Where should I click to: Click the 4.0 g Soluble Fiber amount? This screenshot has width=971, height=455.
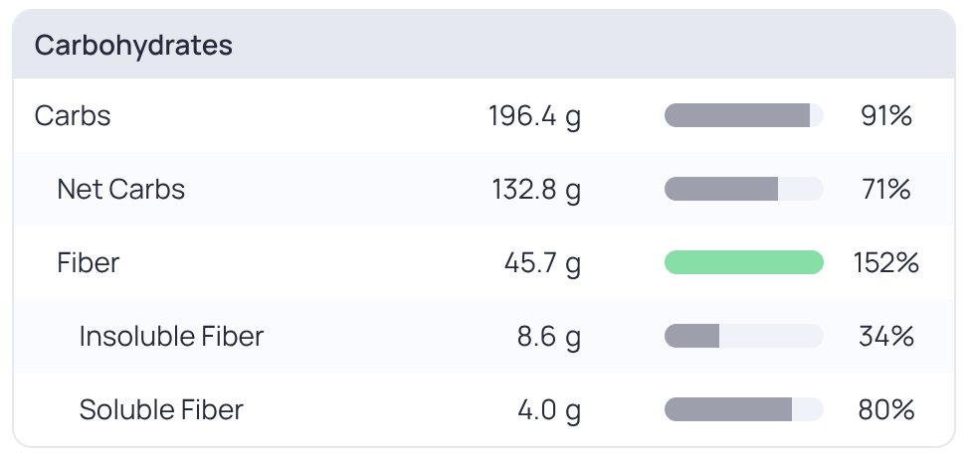pos(549,410)
